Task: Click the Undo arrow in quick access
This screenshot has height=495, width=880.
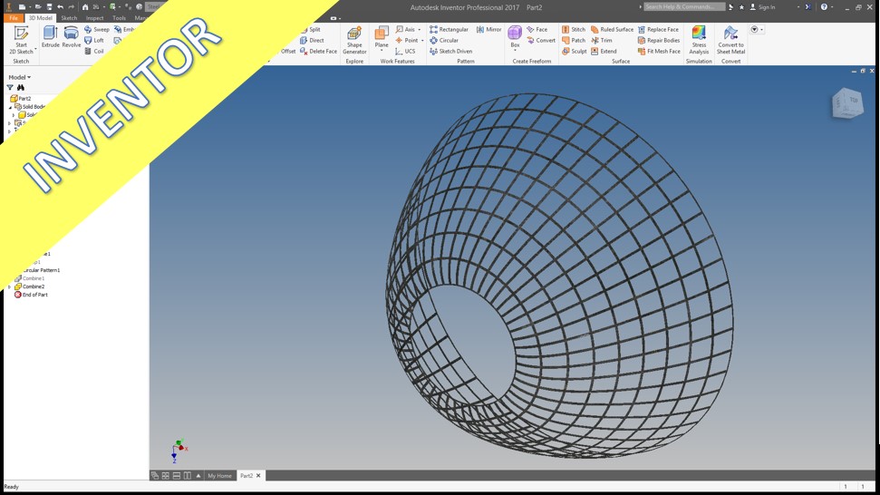Action: pyautogui.click(x=60, y=7)
